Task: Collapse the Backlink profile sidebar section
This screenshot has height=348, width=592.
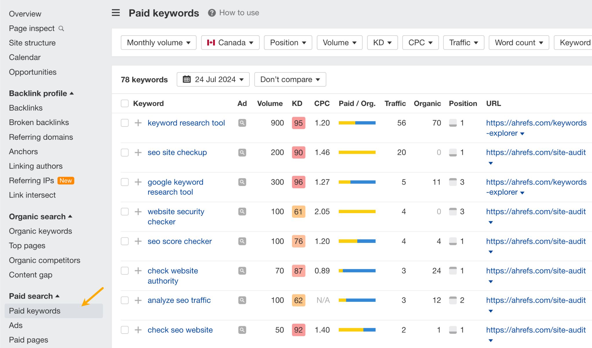Action: [72, 93]
